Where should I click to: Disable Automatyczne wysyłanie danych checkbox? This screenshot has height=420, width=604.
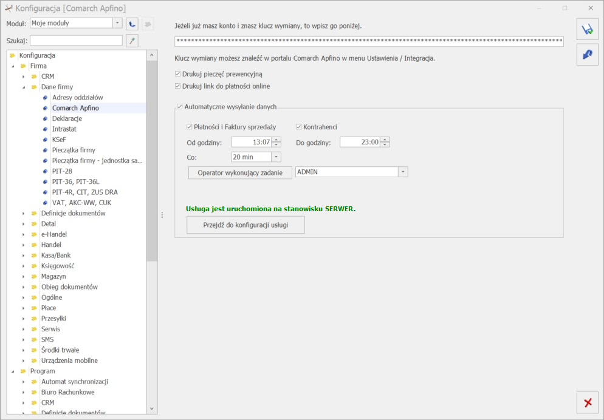pos(179,107)
